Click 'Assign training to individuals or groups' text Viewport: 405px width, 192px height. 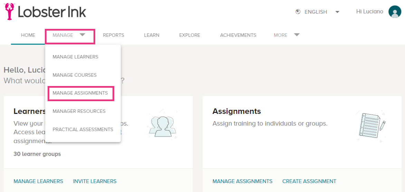tap(270, 124)
